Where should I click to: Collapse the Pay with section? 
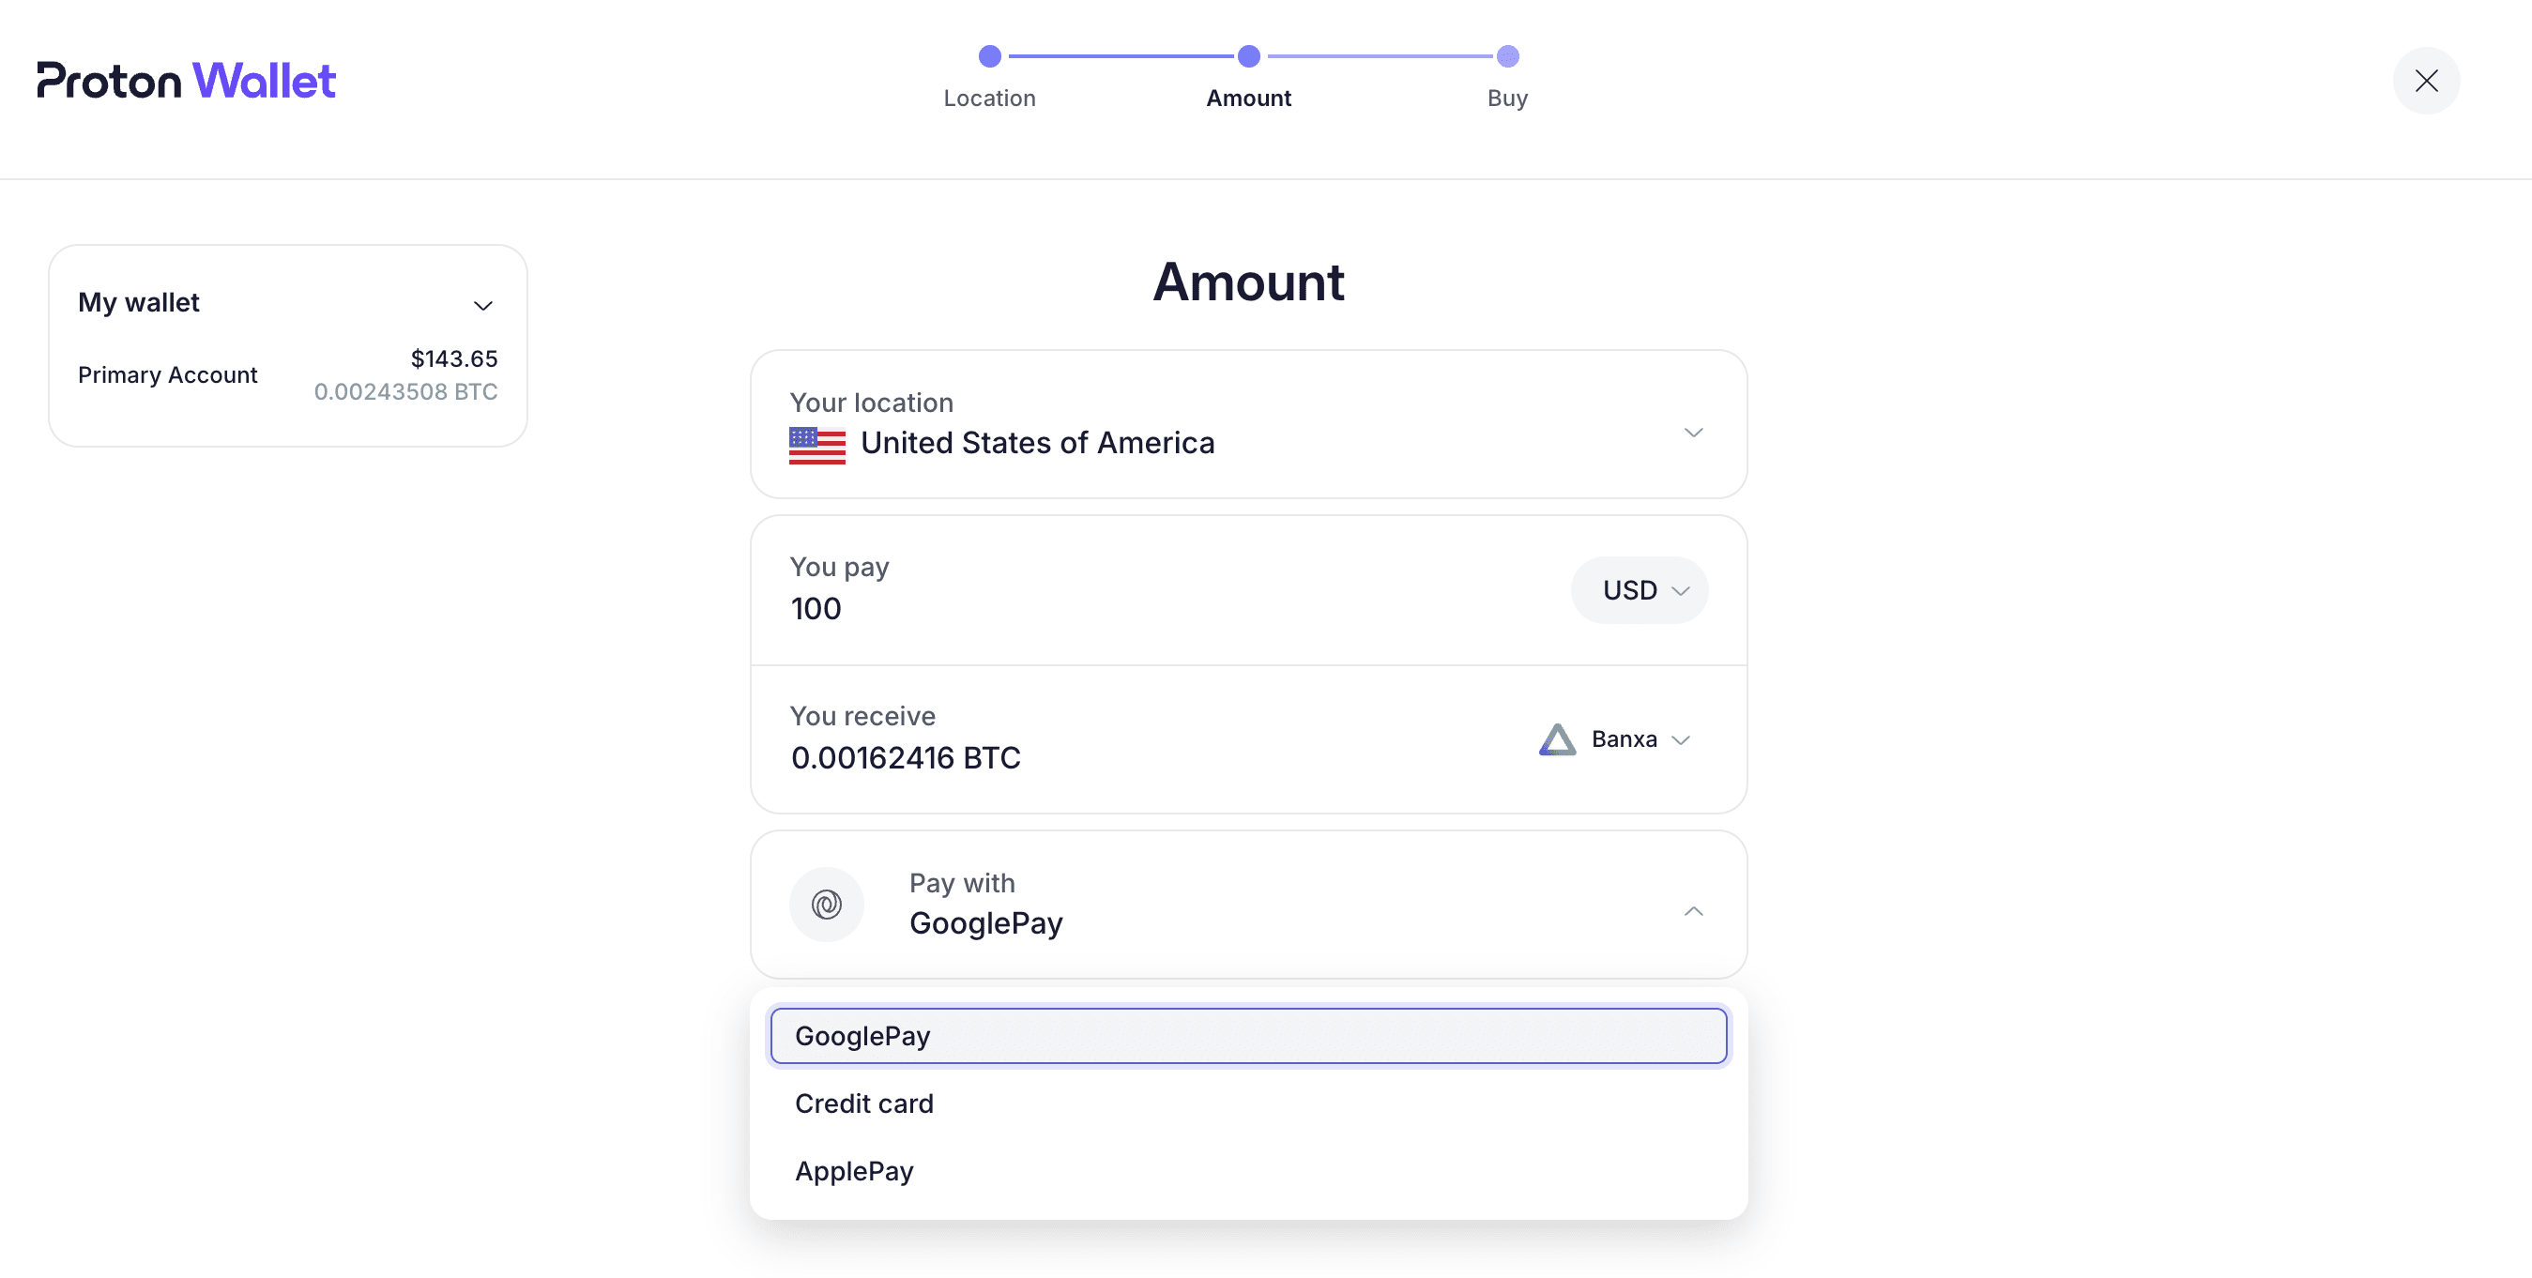[1694, 911]
